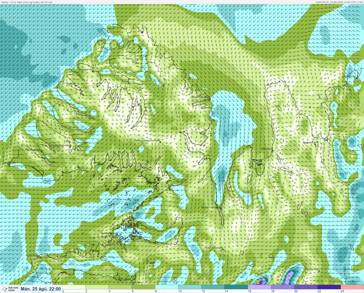Select the 20–22 m/s legend color

[306, 287]
